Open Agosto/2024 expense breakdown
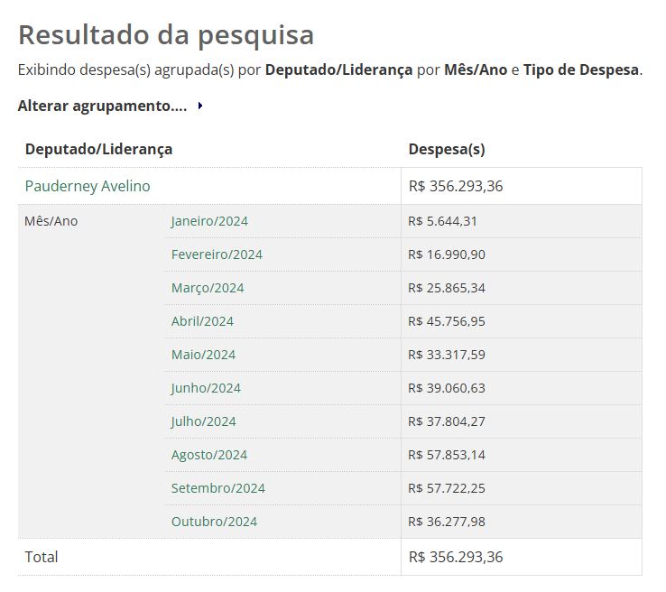 (209, 455)
